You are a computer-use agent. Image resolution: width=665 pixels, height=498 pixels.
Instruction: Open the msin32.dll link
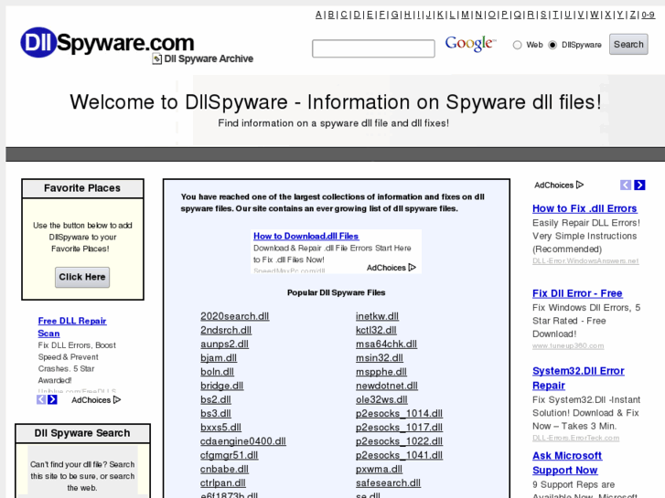[x=380, y=358]
